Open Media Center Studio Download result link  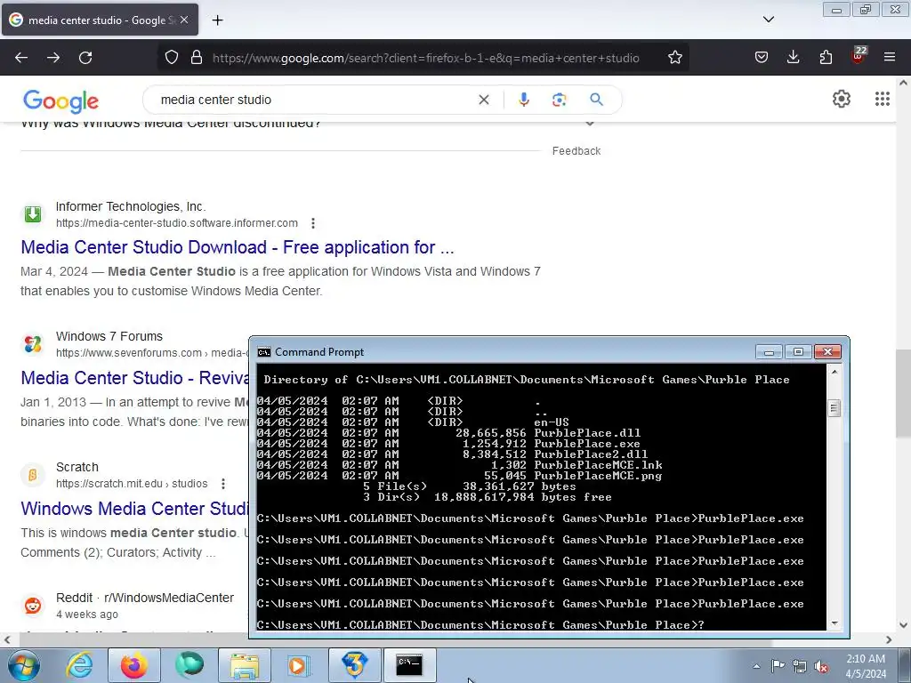(237, 247)
